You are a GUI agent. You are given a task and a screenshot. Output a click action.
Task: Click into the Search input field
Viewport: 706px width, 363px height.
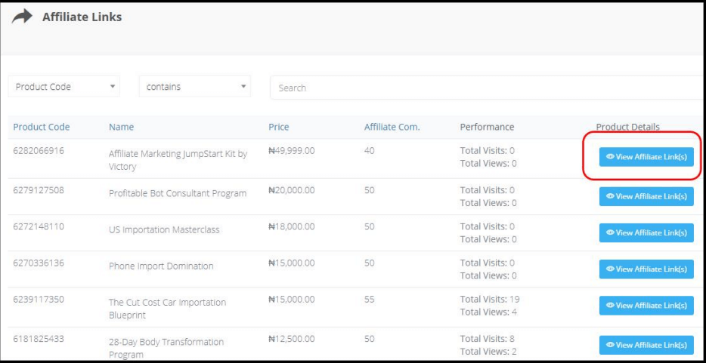click(484, 88)
